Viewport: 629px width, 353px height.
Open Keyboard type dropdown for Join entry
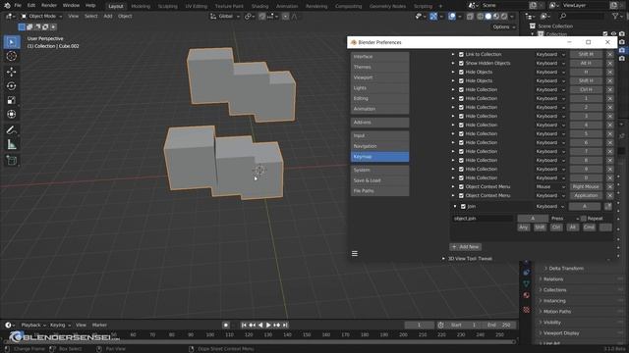tap(550, 207)
